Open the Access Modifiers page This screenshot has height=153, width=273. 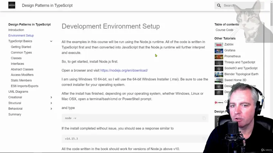[x=22, y=75]
